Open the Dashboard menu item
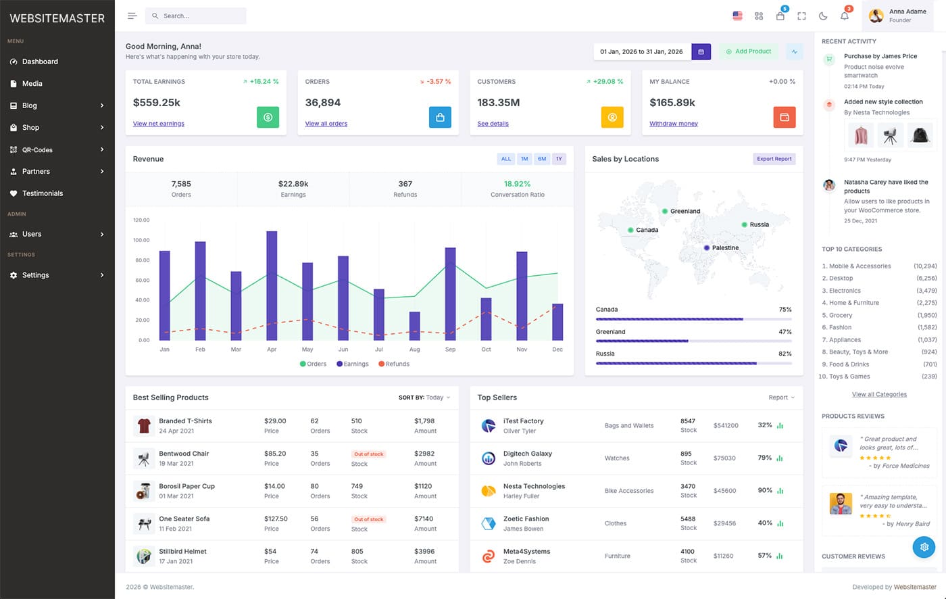This screenshot has height=599, width=946. 41,62
